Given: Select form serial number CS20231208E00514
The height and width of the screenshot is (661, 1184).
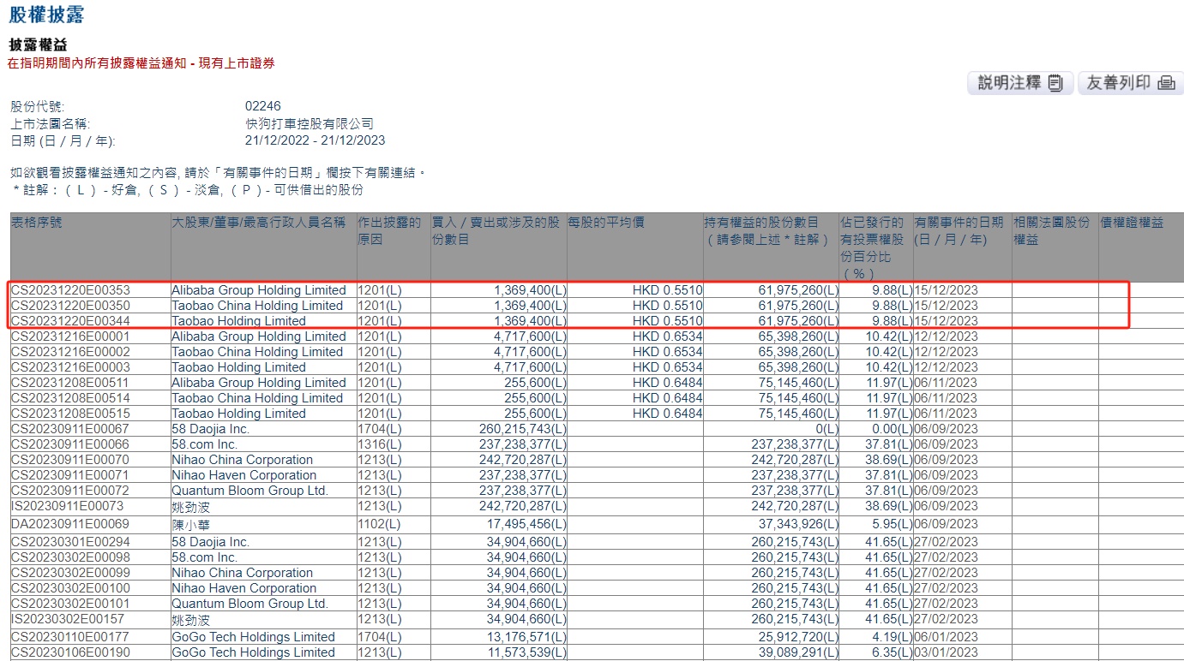Looking at the screenshot, I should (70, 398).
